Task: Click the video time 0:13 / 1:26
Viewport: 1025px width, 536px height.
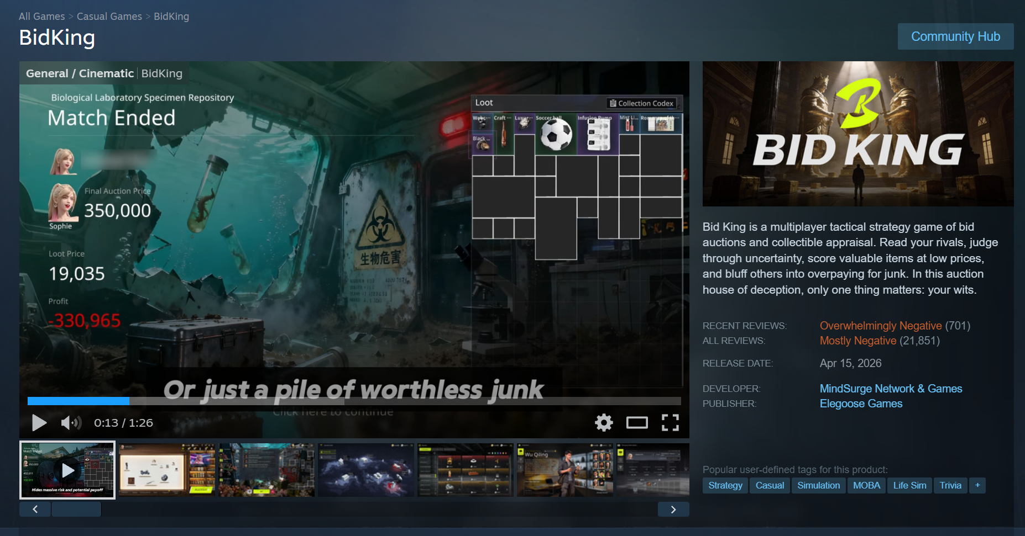Action: [123, 423]
